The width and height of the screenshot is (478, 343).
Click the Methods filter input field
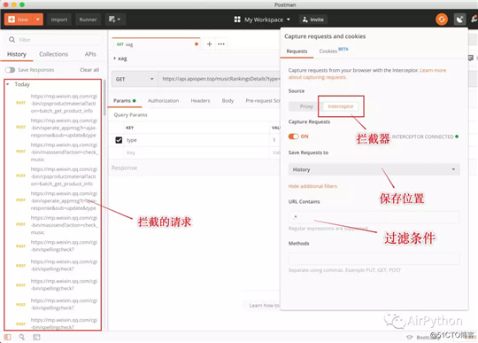coord(374,259)
